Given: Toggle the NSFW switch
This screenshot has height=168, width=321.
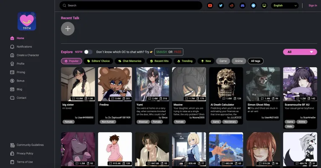Looking at the screenshot, I should [x=88, y=52].
